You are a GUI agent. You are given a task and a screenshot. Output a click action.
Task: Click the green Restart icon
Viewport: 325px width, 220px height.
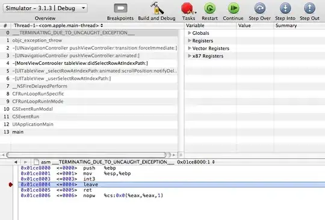click(209, 8)
